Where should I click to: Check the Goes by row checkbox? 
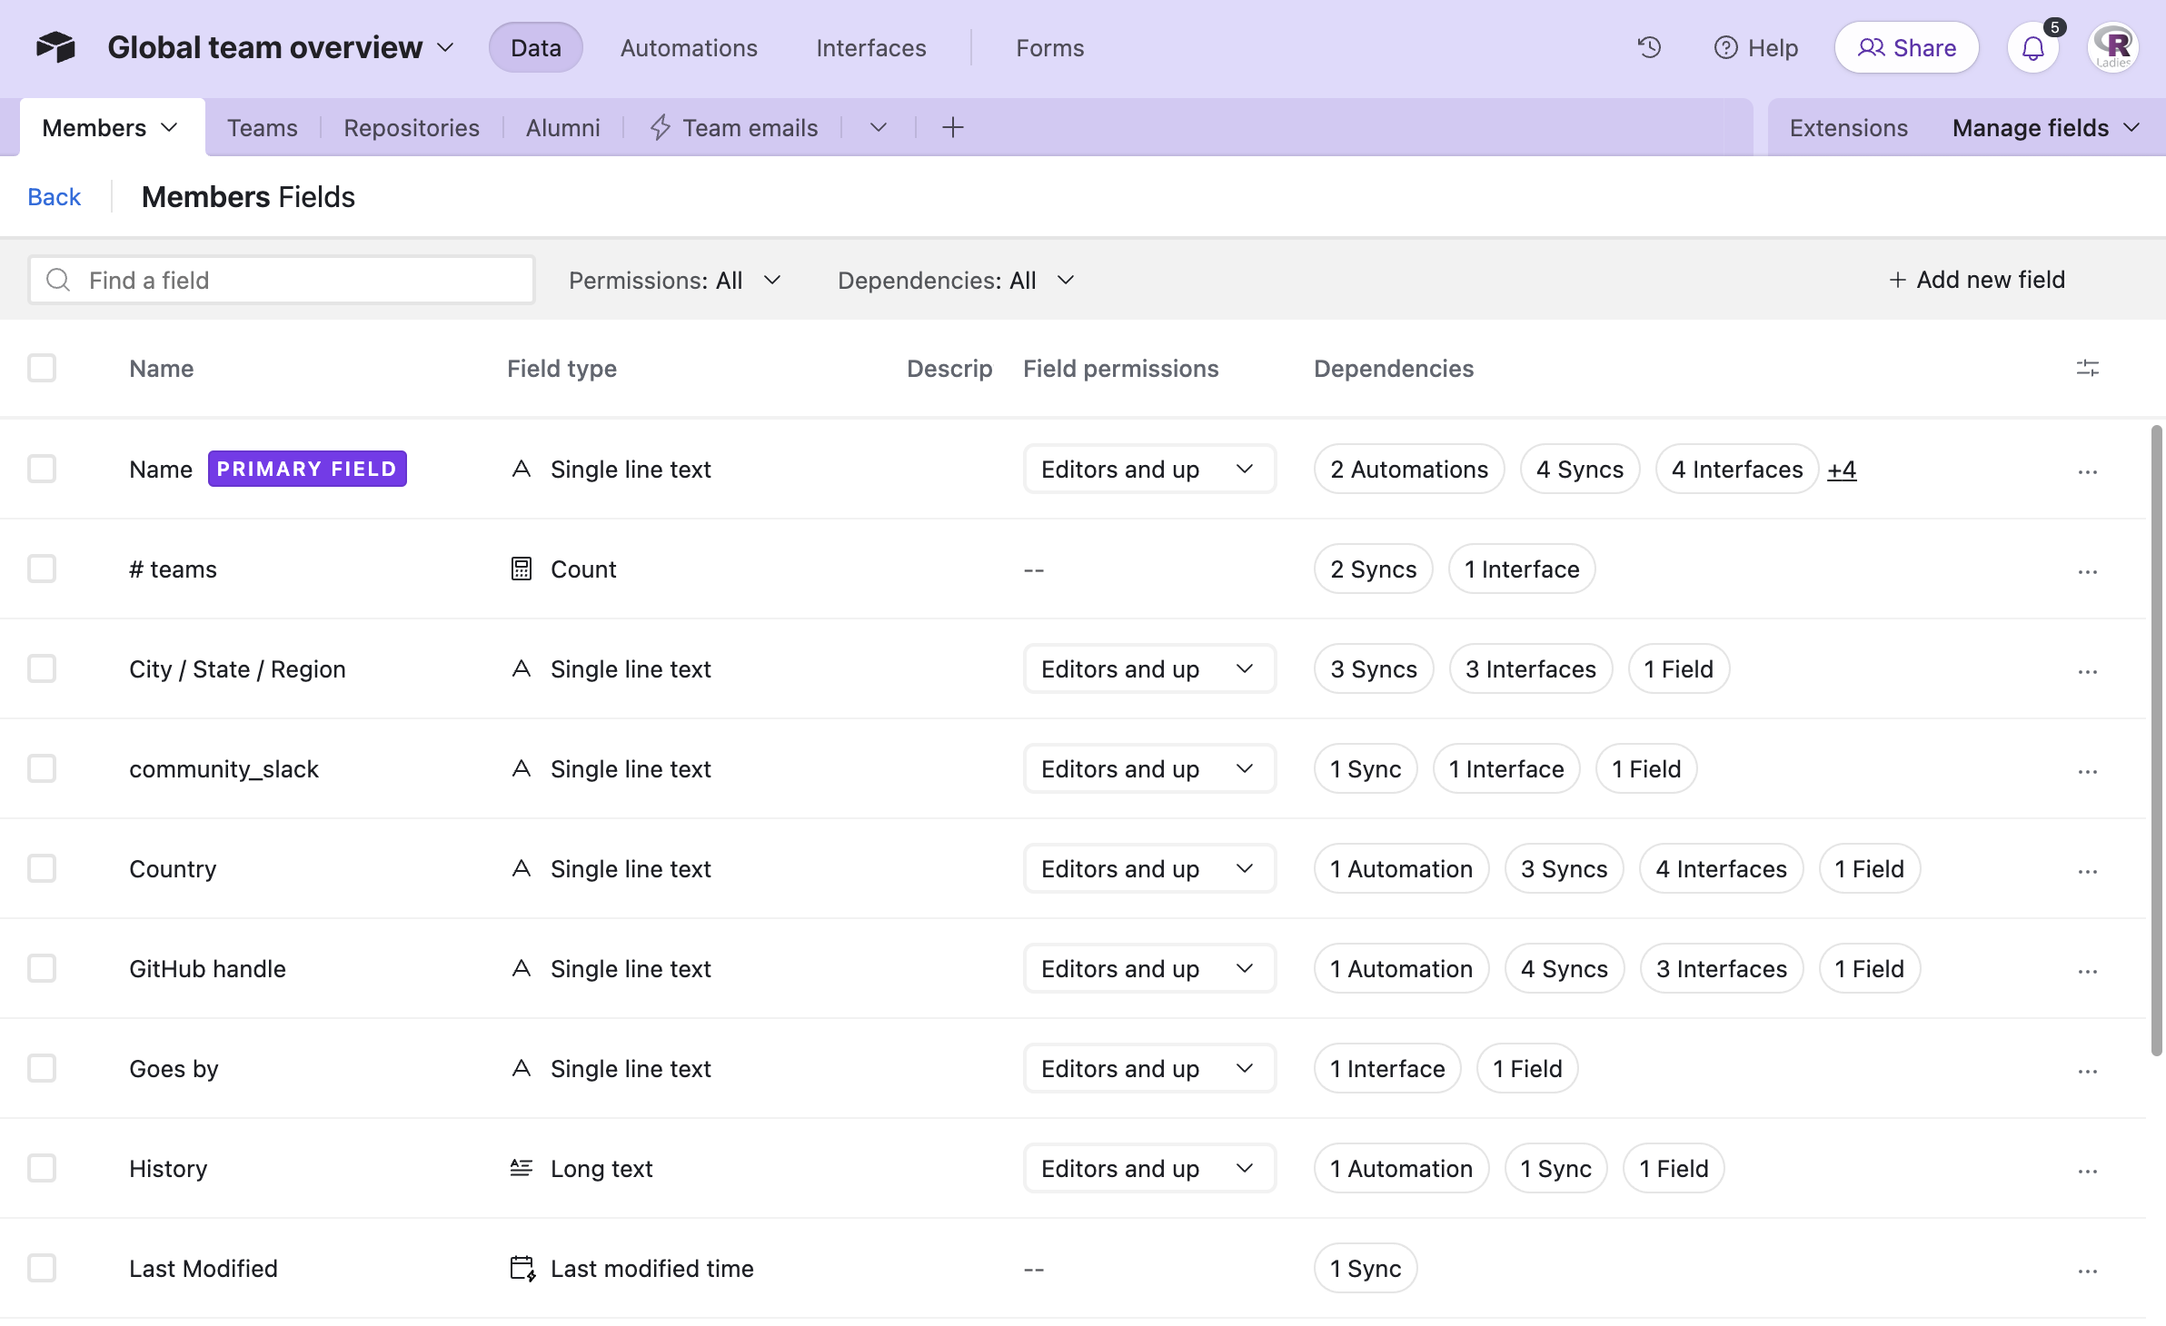pos(42,1068)
